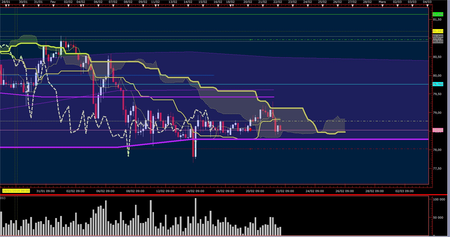
Task: Select the 50 000 volume axis label
Action: (438, 218)
